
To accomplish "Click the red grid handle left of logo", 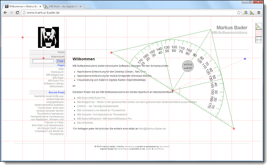I will [23, 37].
